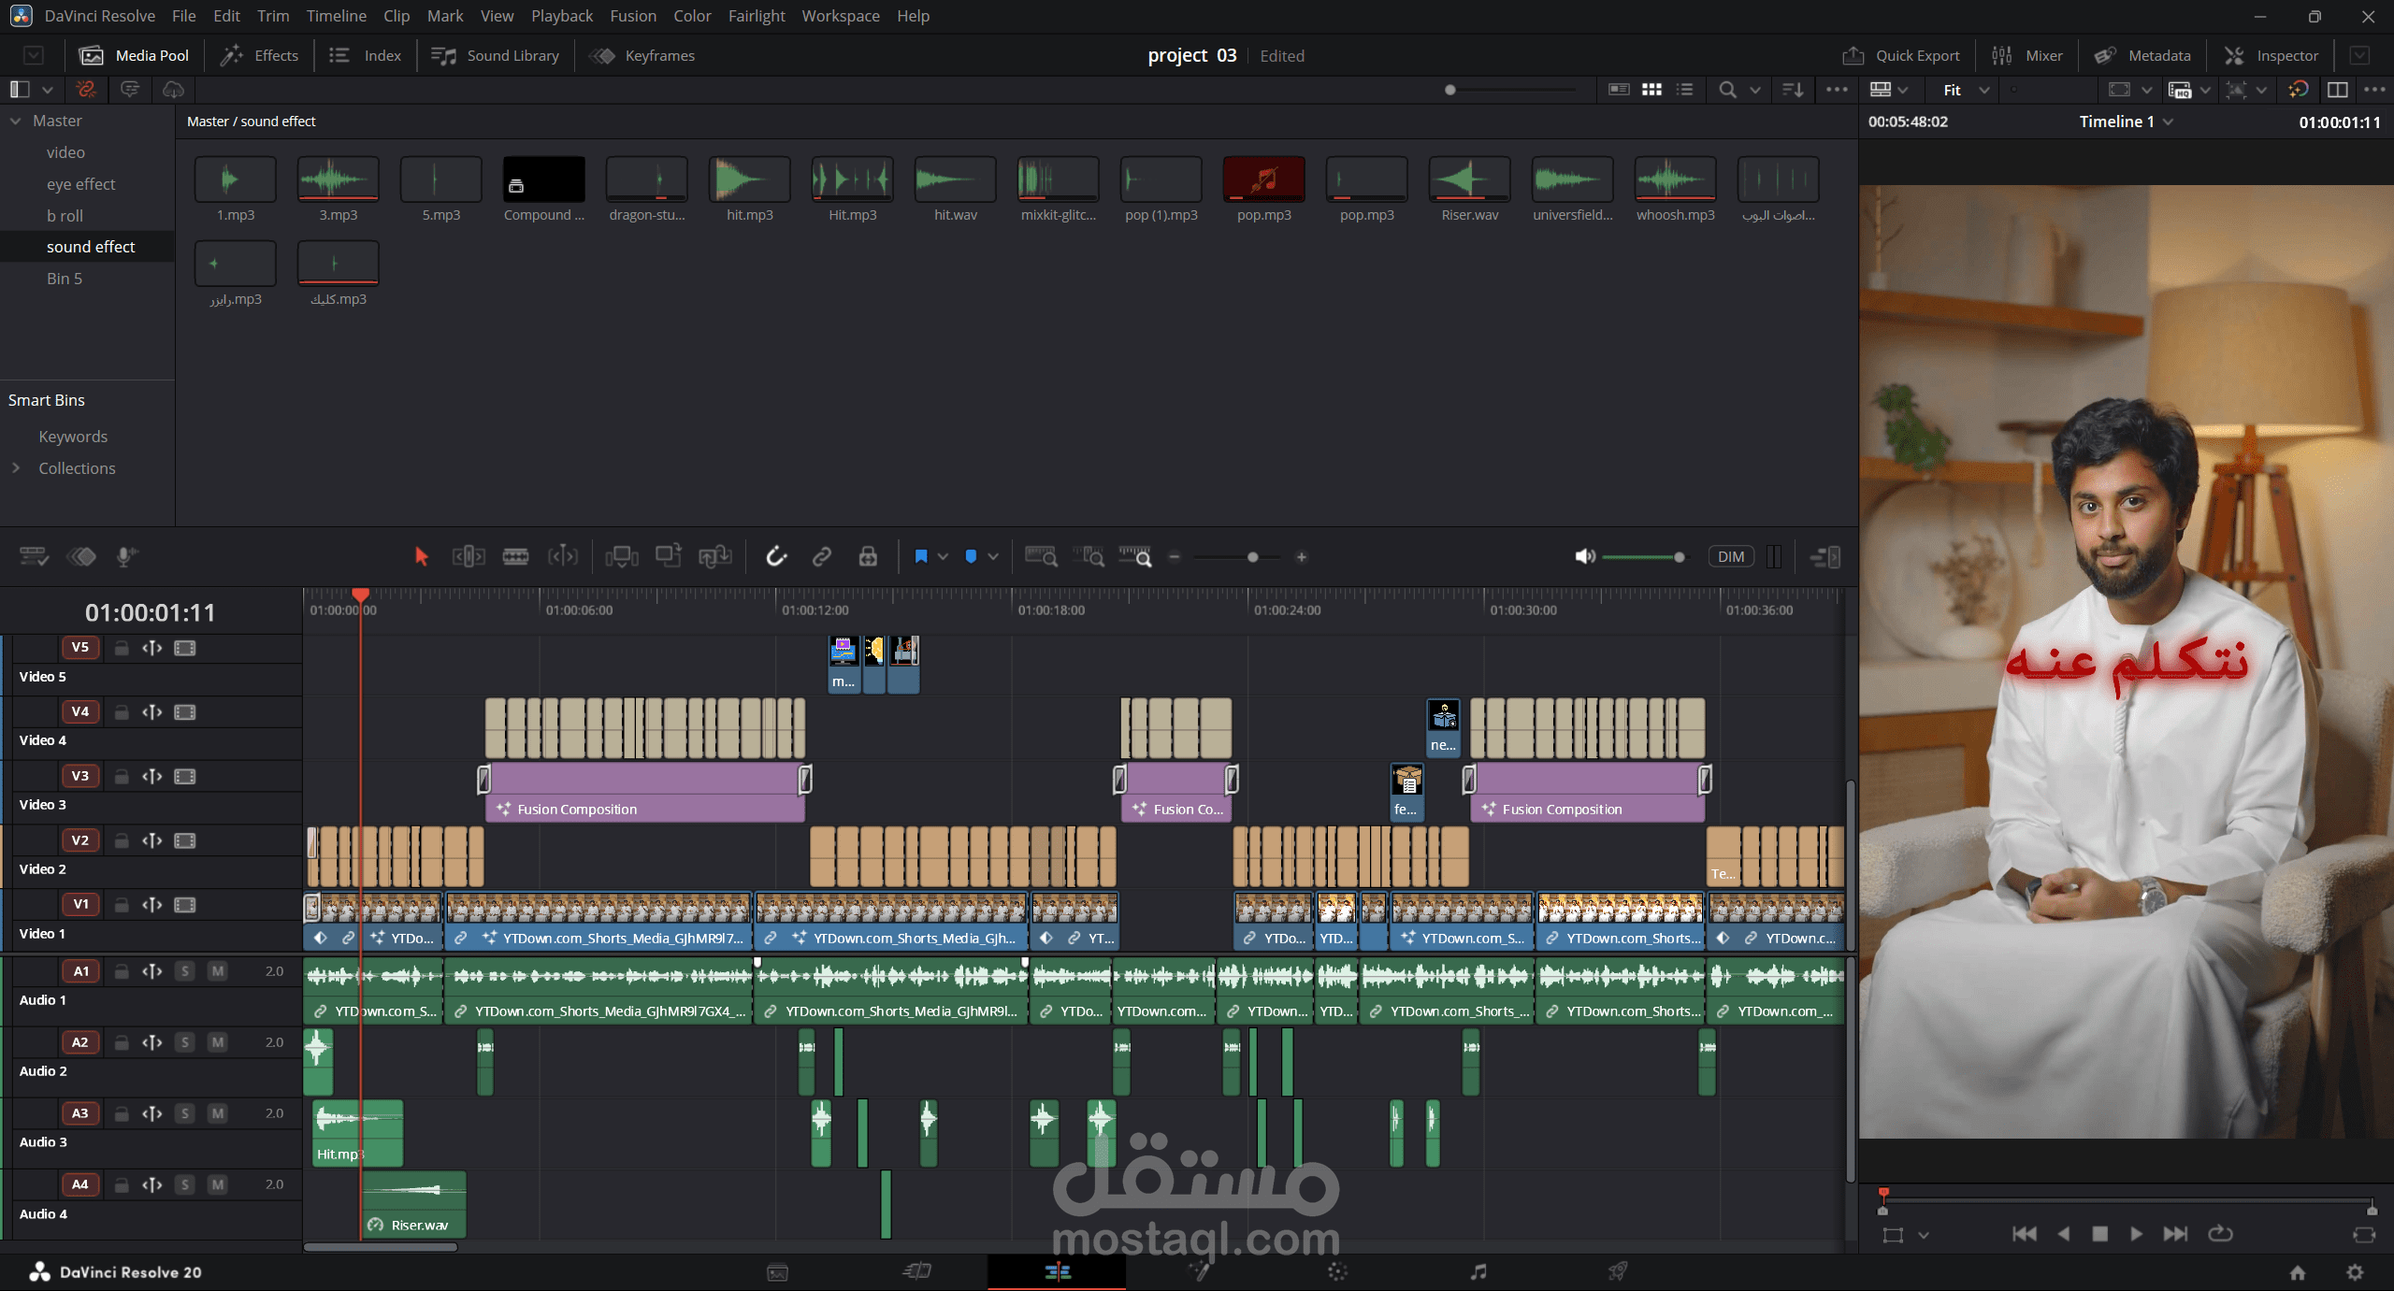Open the Fairlight page music note icon

point(1478,1271)
